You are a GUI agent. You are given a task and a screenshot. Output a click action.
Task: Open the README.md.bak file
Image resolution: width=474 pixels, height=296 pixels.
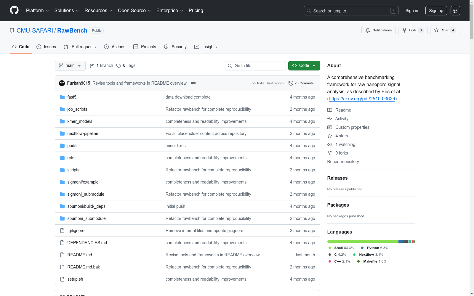coord(84,267)
